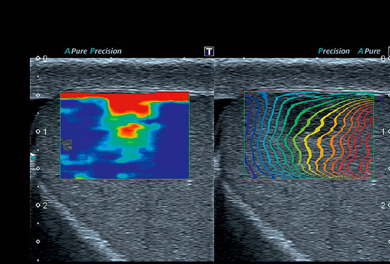
Task: Click the T icon above the left image
Action: [209, 51]
